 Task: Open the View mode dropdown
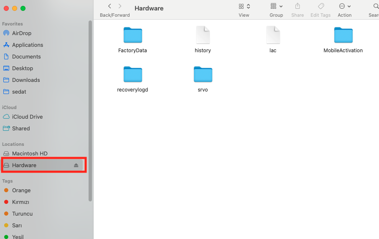[244, 6]
